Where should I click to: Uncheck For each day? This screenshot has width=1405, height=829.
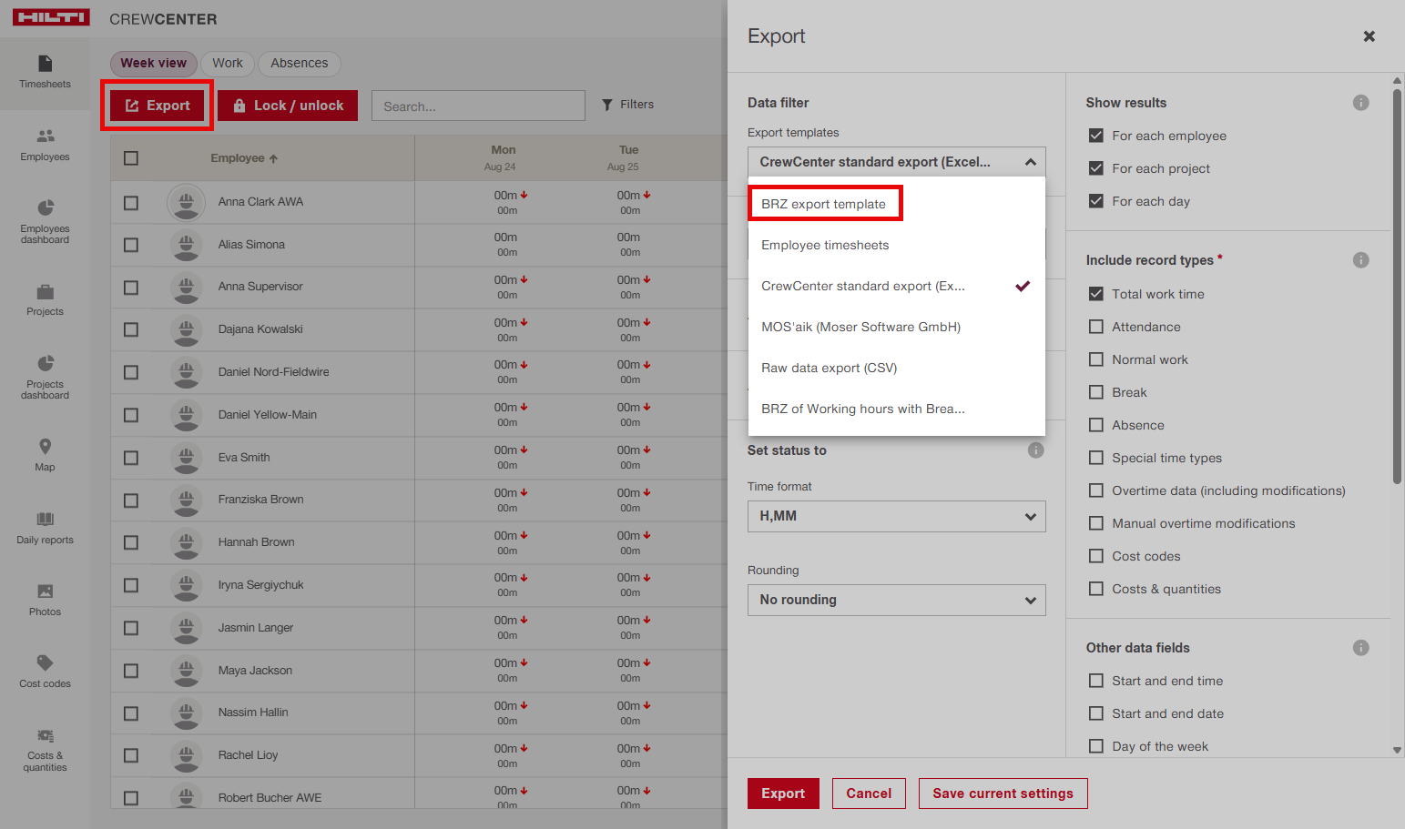pos(1096,201)
